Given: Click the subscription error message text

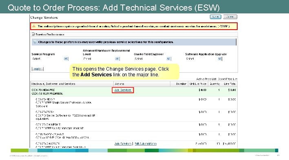Looking at the screenshot, I should pyautogui.click(x=134, y=26).
